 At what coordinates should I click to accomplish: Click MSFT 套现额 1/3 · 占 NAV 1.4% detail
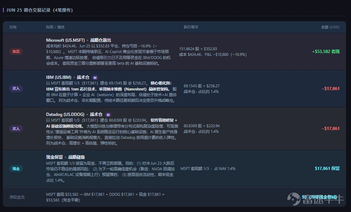208,169
